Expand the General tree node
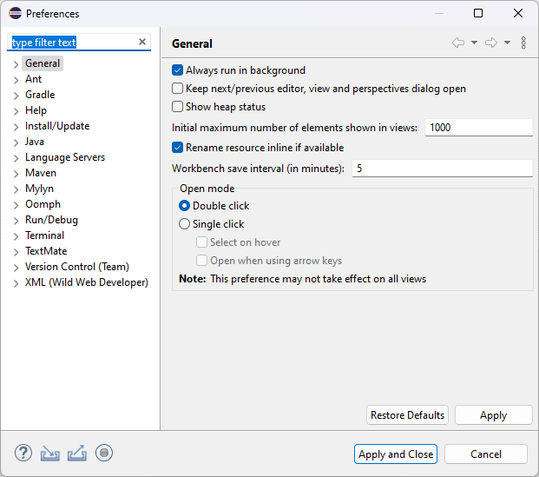Image resolution: width=539 pixels, height=477 pixels. pos(16,64)
